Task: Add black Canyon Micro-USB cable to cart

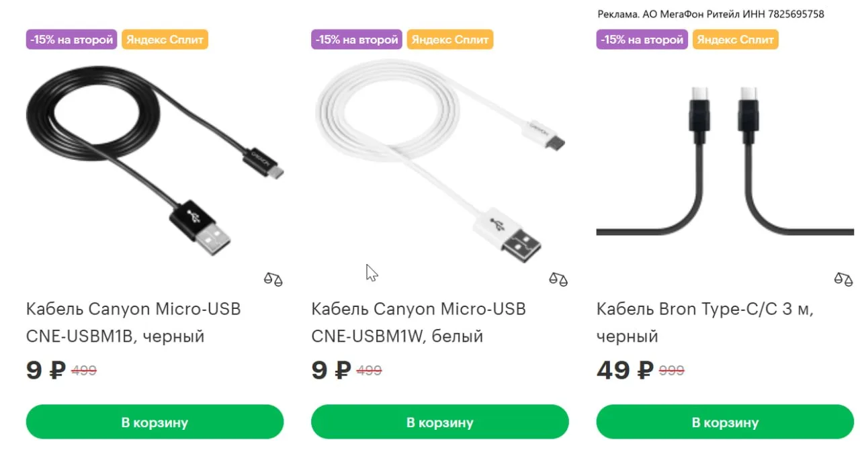Action: 155,422
